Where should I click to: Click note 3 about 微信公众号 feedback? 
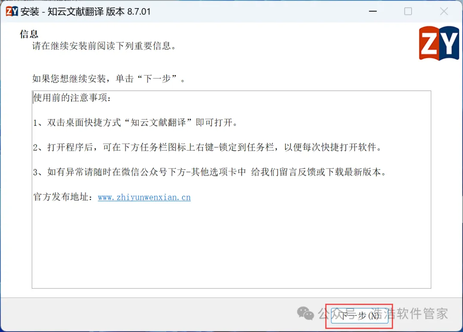(x=210, y=172)
